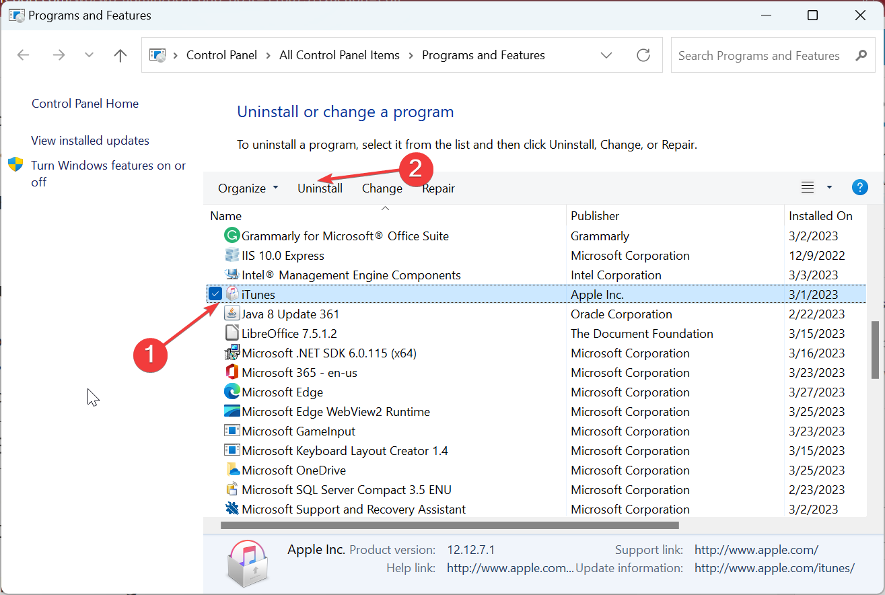Click the Support link http://www.apple.com/
Screen dimensions: 885x595
click(x=756, y=550)
